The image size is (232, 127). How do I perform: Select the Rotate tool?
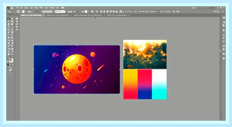click(9, 35)
